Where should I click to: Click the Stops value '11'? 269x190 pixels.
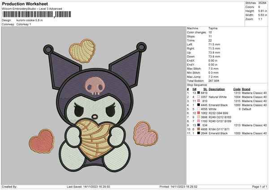[x=210, y=36]
